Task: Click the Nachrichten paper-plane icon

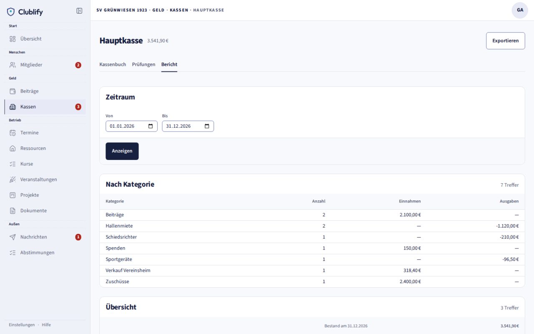Action: (x=13, y=237)
